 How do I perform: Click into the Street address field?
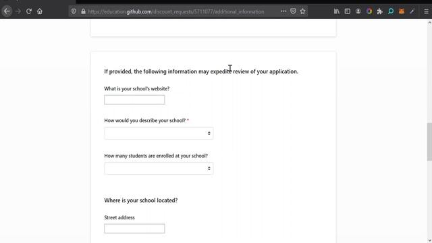point(134,228)
